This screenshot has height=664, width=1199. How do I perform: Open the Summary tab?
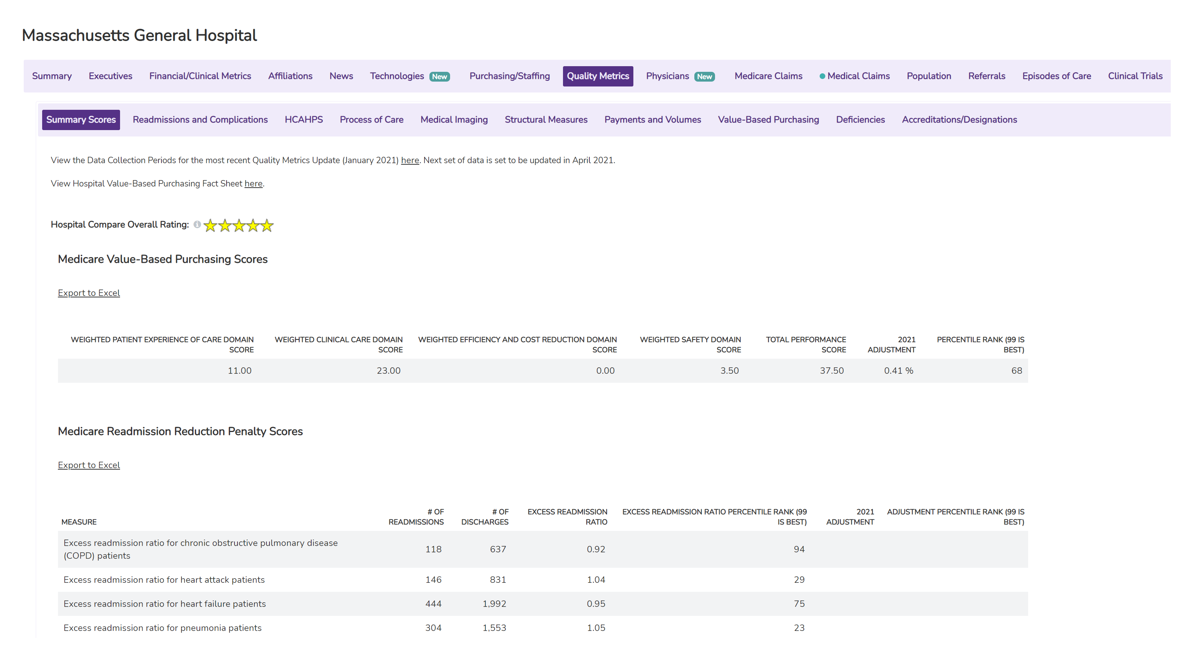[52, 76]
